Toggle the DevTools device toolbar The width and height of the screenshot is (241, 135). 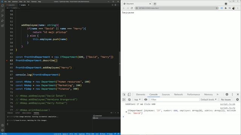pos(129,94)
